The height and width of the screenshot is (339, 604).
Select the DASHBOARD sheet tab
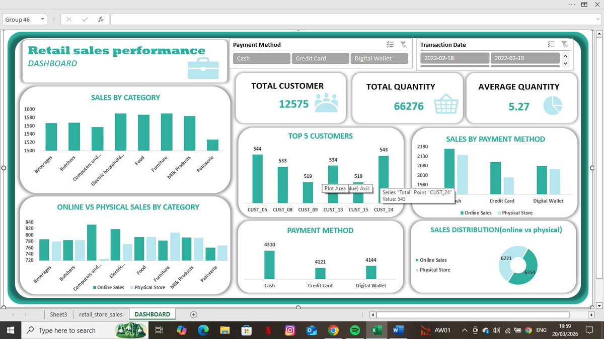point(152,314)
